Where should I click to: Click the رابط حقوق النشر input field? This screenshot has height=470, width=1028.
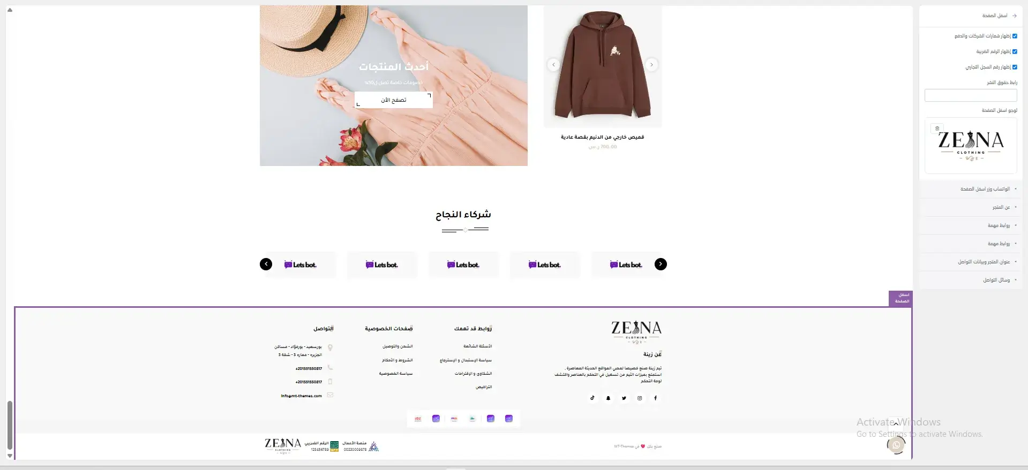click(x=971, y=95)
